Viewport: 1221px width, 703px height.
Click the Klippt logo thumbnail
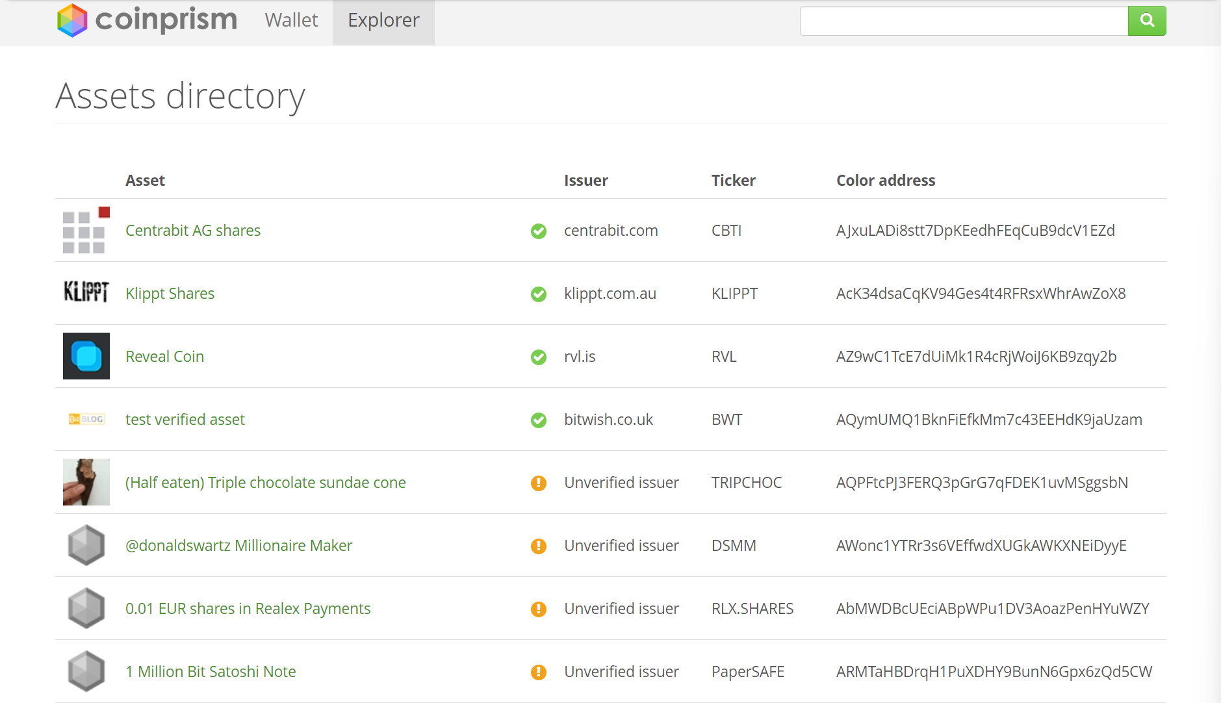[x=86, y=293]
